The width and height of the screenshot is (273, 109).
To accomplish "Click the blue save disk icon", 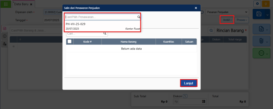I will [259, 14].
